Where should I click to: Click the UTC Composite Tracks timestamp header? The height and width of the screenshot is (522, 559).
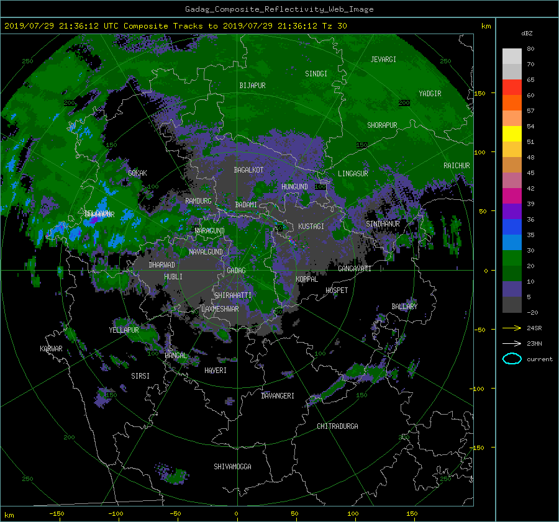coord(175,26)
